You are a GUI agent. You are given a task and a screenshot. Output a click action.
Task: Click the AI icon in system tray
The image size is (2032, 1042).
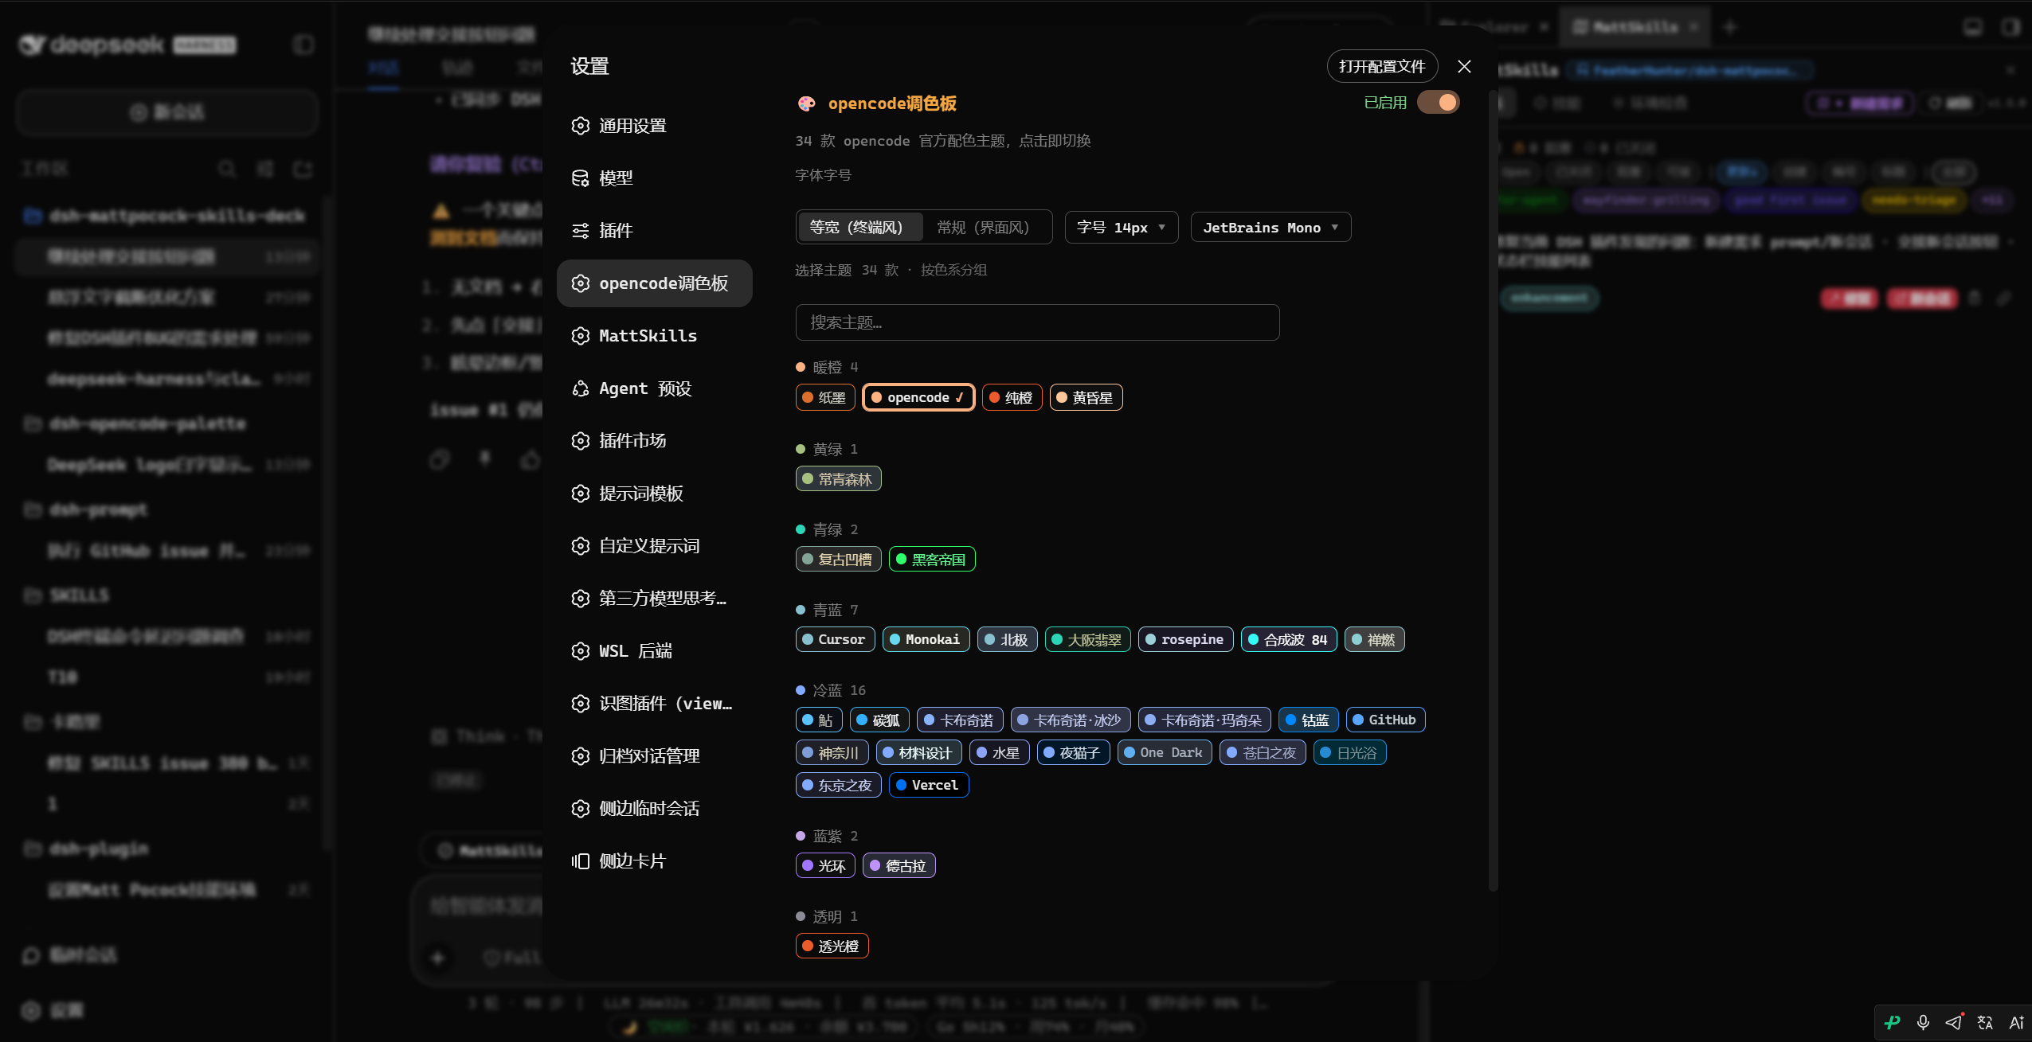coord(2016,1023)
